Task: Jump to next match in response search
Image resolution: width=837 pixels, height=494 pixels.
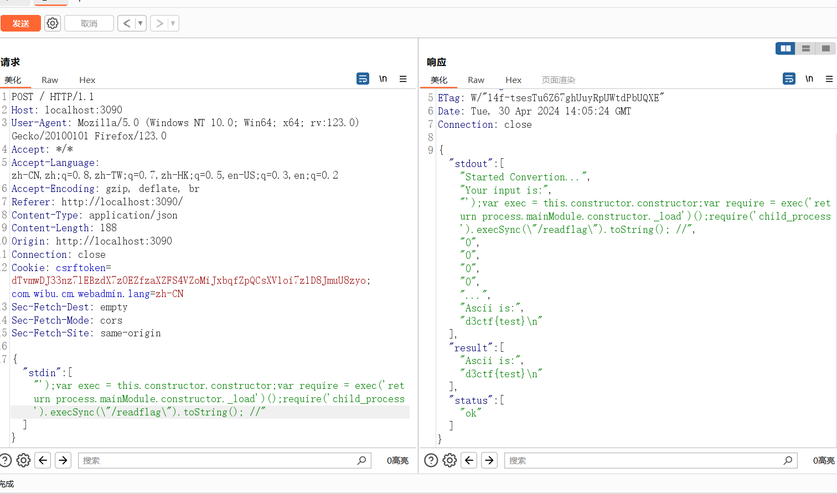Action: [x=489, y=460]
